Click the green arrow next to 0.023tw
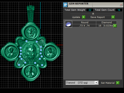The image size is (124, 93). point(115,26)
